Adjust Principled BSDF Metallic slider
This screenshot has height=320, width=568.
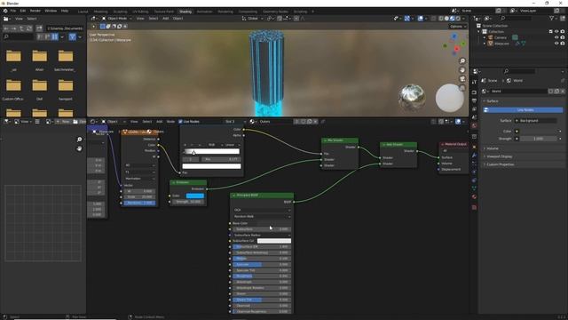(x=261, y=259)
